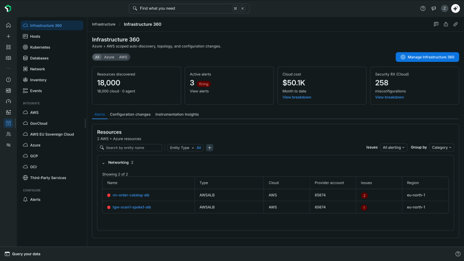Click the Find what you need search

189,8
